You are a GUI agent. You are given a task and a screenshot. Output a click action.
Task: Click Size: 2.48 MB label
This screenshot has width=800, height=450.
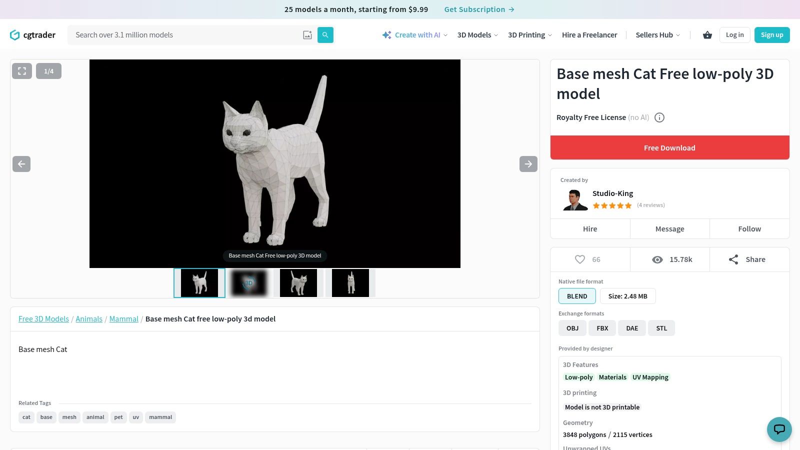628,296
